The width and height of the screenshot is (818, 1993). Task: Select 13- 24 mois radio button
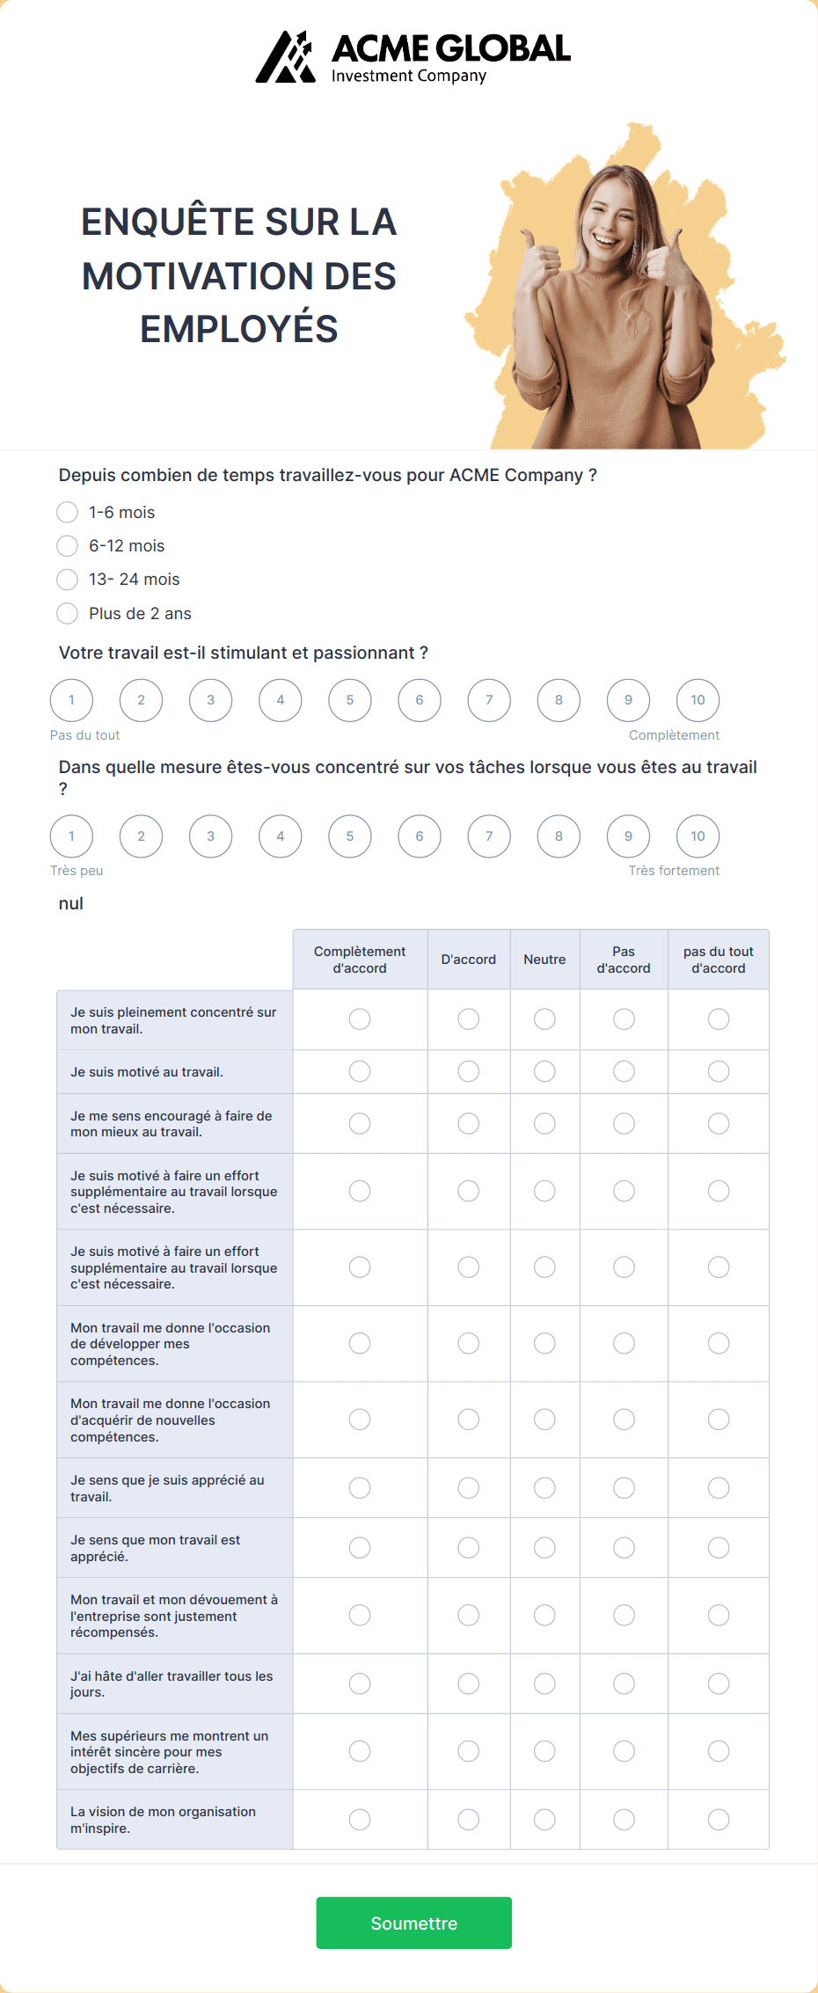(67, 580)
